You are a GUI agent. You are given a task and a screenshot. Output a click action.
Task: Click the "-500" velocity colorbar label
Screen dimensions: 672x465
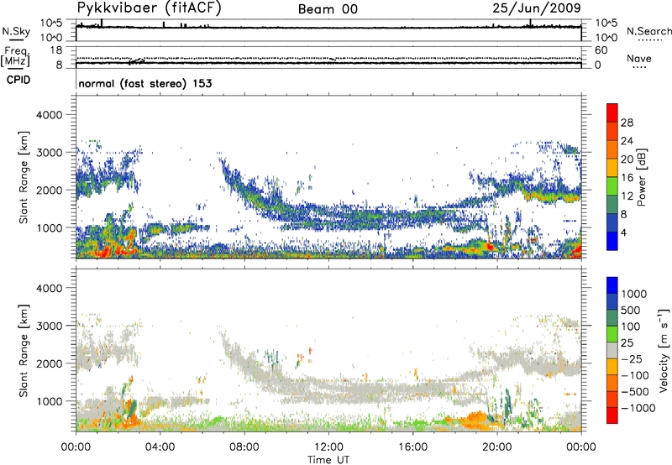635,392
